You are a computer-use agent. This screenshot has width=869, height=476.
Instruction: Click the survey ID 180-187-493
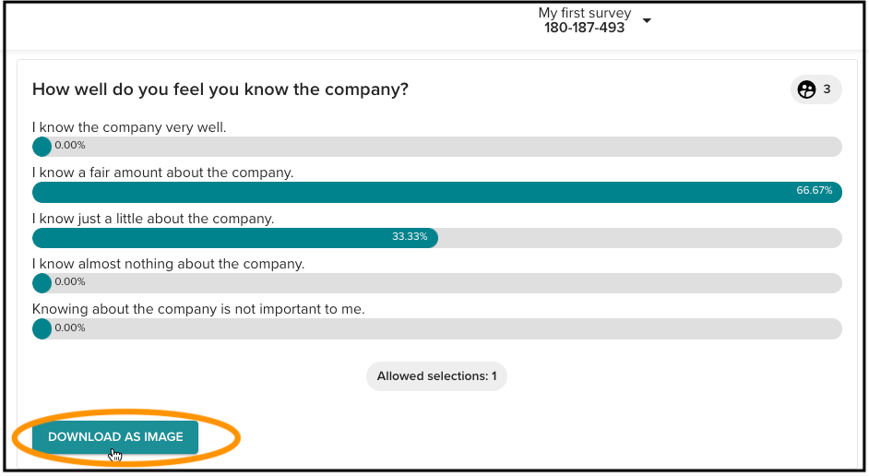click(584, 28)
